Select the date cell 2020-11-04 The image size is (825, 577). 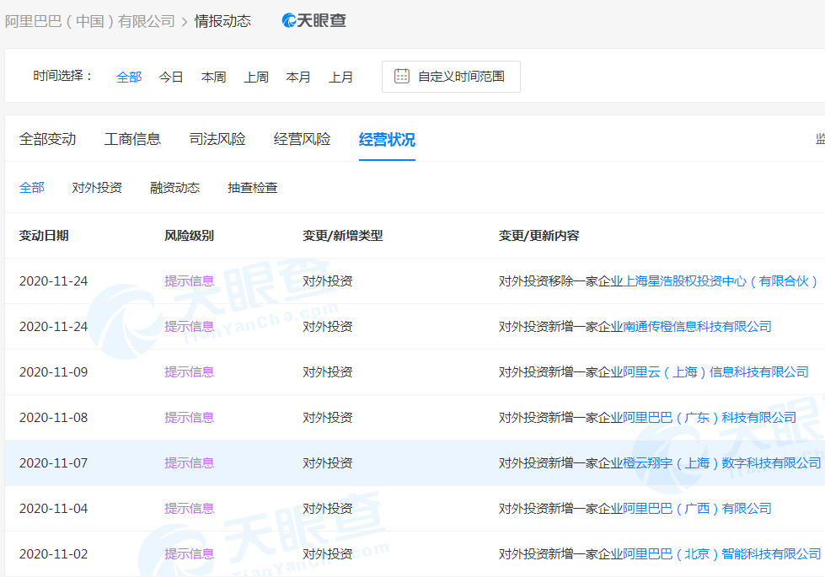[x=54, y=509]
